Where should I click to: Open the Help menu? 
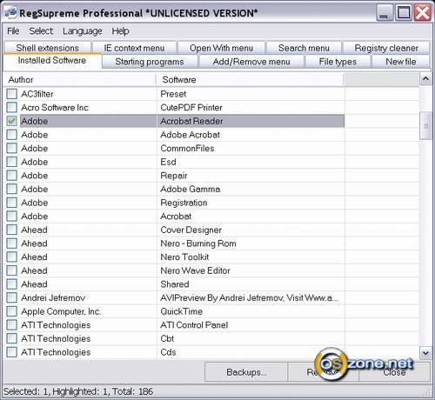coord(121,31)
